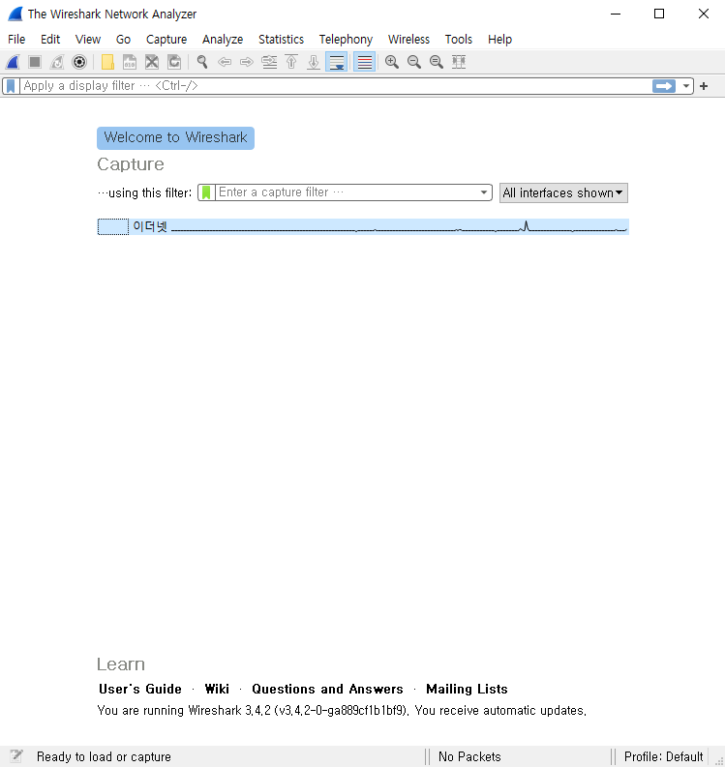The height and width of the screenshot is (767, 725).
Task: Open a capture file folder icon
Action: point(107,62)
